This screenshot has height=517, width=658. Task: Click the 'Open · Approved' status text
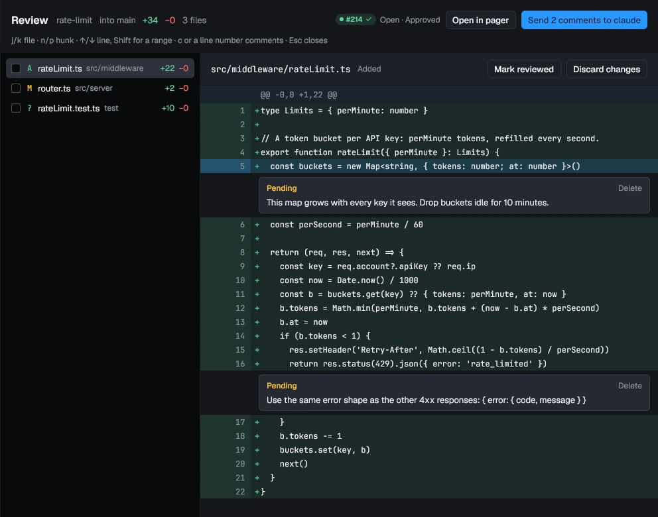[x=410, y=20]
